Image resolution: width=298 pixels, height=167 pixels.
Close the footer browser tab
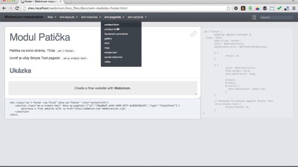[61, 1]
